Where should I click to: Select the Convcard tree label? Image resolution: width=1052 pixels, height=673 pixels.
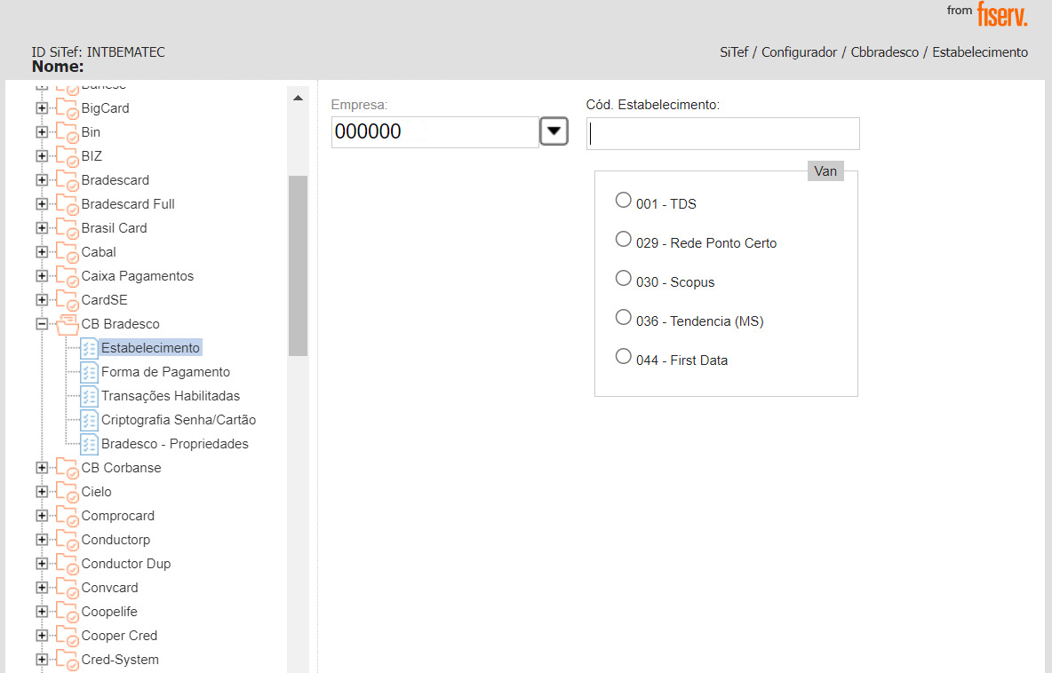point(109,588)
